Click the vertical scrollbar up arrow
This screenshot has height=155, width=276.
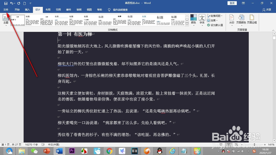pos(274,34)
